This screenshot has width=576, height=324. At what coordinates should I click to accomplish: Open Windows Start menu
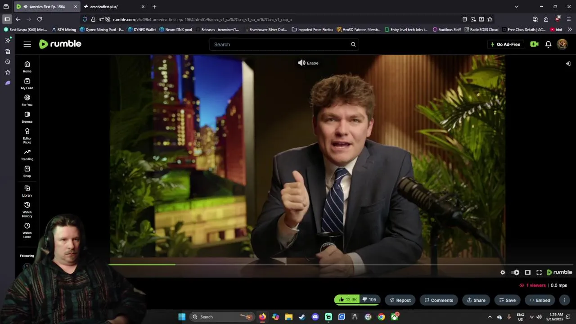pos(182,317)
